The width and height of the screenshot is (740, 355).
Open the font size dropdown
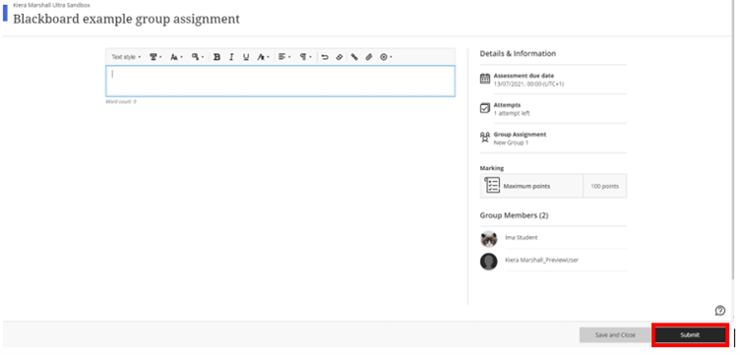tap(176, 57)
